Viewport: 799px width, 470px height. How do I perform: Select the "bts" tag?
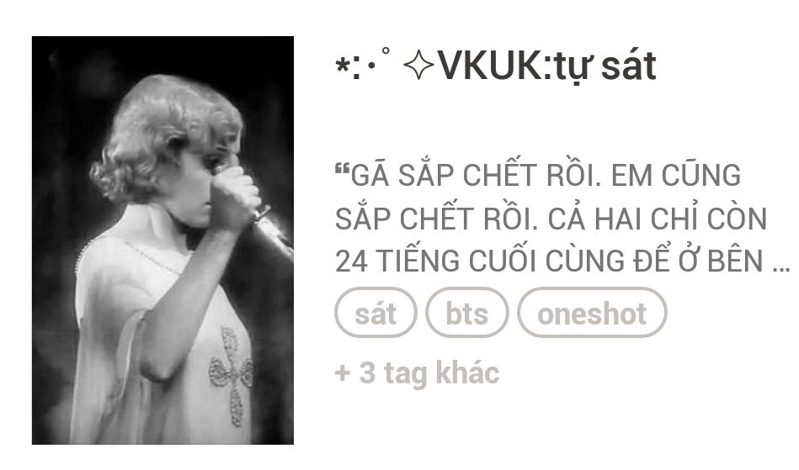point(466,313)
